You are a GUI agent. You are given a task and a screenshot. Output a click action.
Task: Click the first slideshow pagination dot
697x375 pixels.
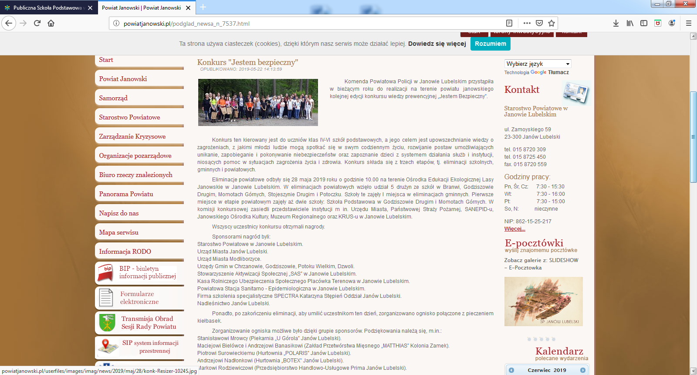(x=529, y=339)
